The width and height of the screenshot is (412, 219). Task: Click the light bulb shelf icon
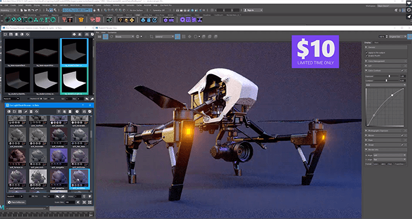[120, 20]
